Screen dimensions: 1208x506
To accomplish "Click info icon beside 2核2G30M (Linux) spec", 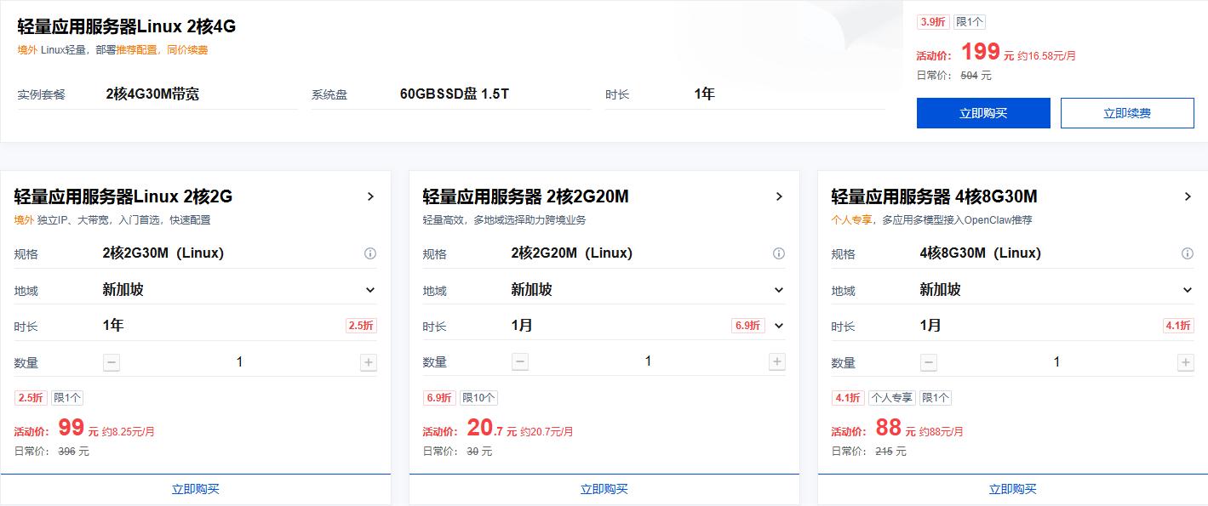I will click(x=370, y=253).
